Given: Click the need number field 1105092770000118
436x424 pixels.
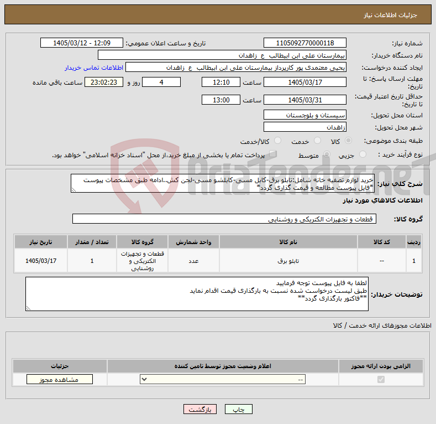Looking at the screenshot, I should 304,43.
